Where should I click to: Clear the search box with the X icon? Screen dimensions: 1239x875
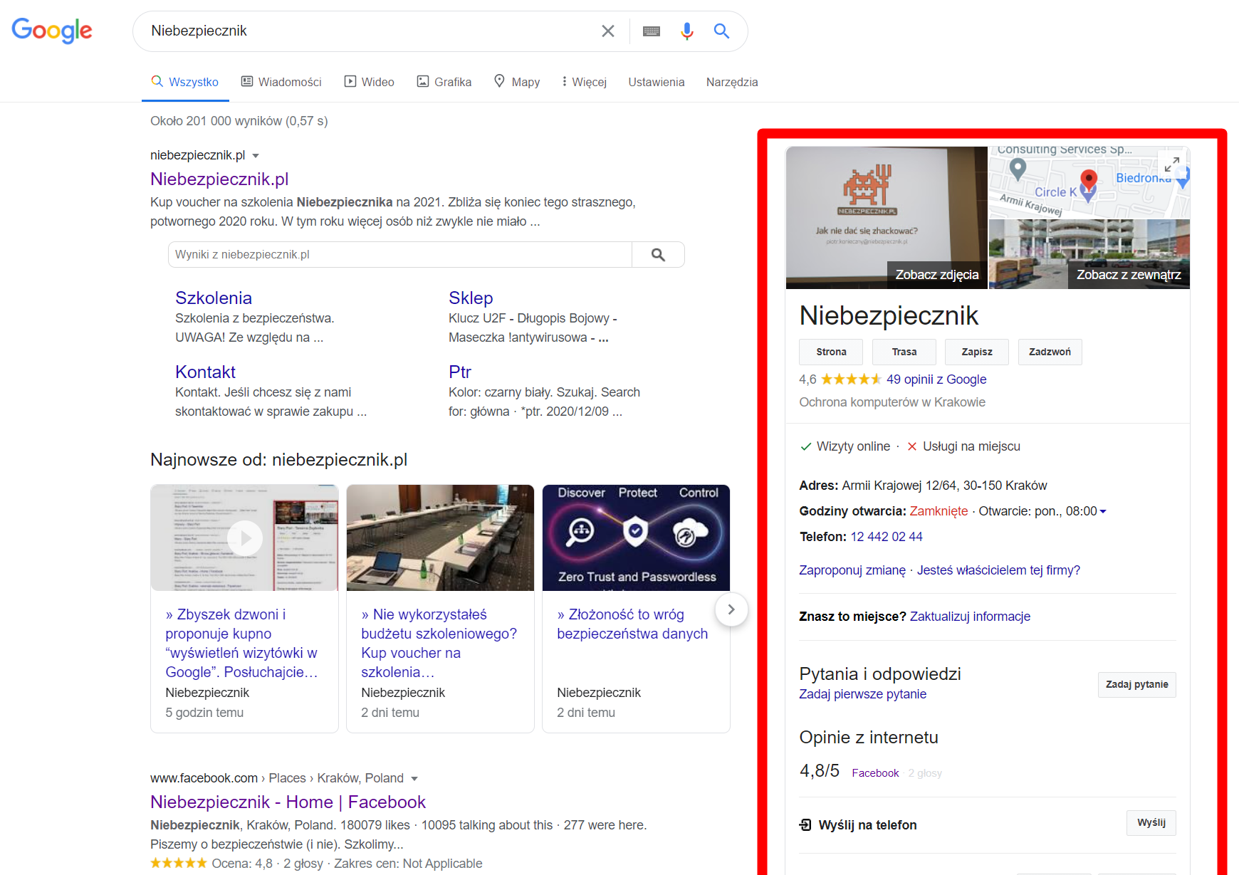click(x=607, y=31)
